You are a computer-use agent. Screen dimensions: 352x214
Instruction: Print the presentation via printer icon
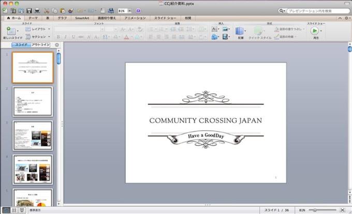(37, 10)
